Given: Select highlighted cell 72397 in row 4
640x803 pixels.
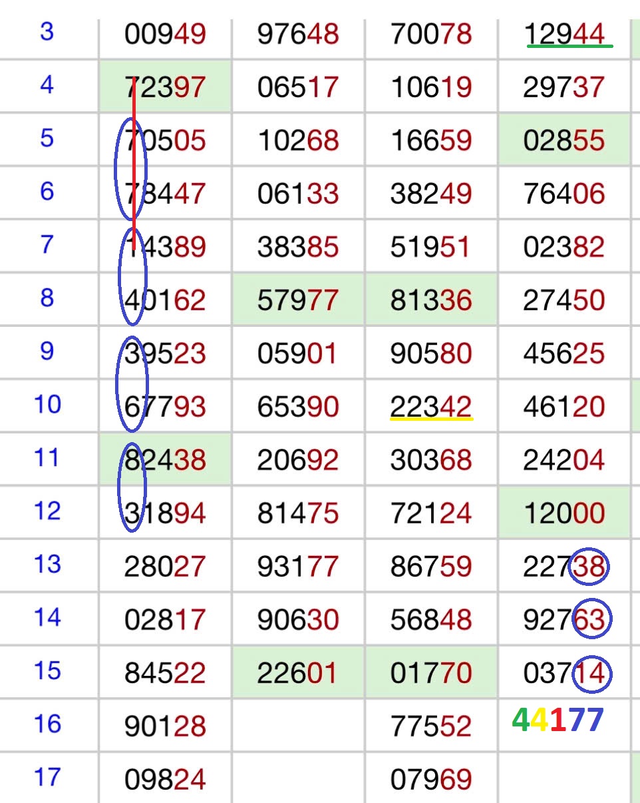Looking at the screenshot, I should (165, 87).
